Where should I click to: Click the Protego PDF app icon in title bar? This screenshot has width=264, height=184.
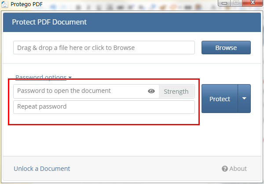pos(5,5)
